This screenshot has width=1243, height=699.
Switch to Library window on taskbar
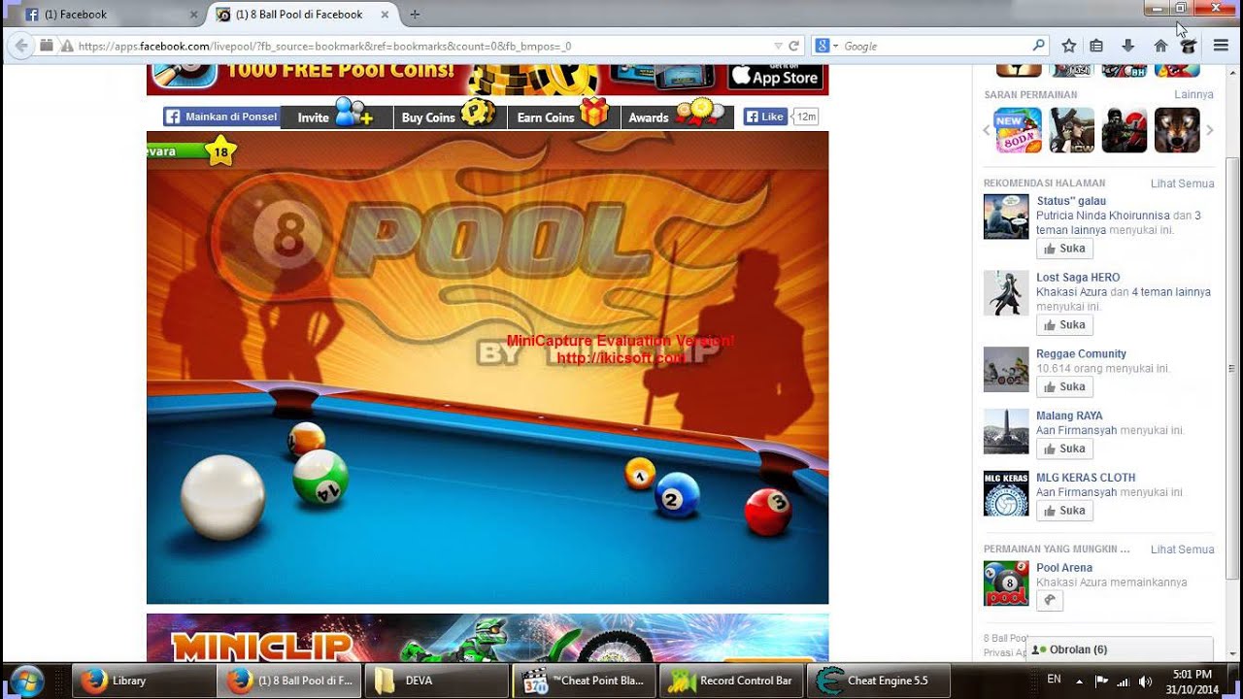click(x=144, y=681)
